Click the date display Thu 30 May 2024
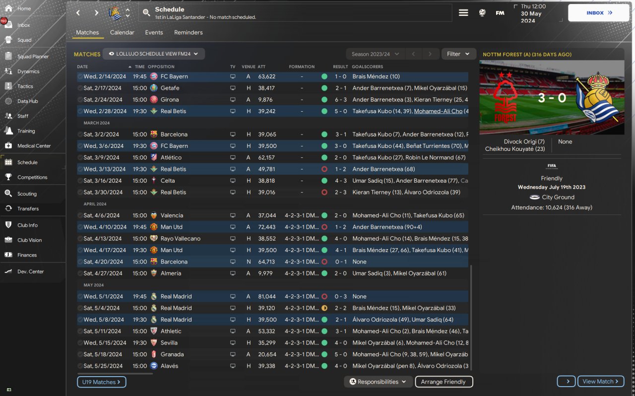635x396 pixels. (533, 13)
